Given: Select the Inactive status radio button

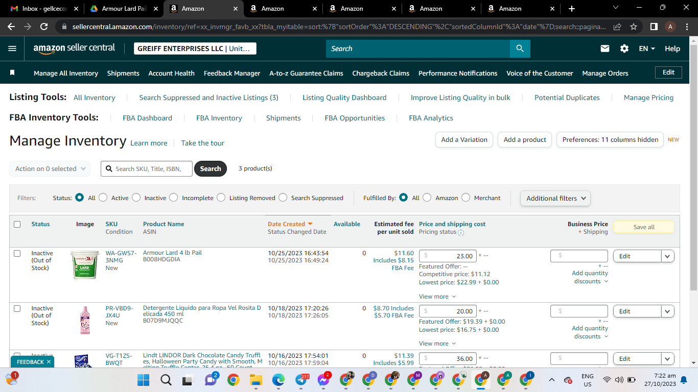Looking at the screenshot, I should coord(136,198).
